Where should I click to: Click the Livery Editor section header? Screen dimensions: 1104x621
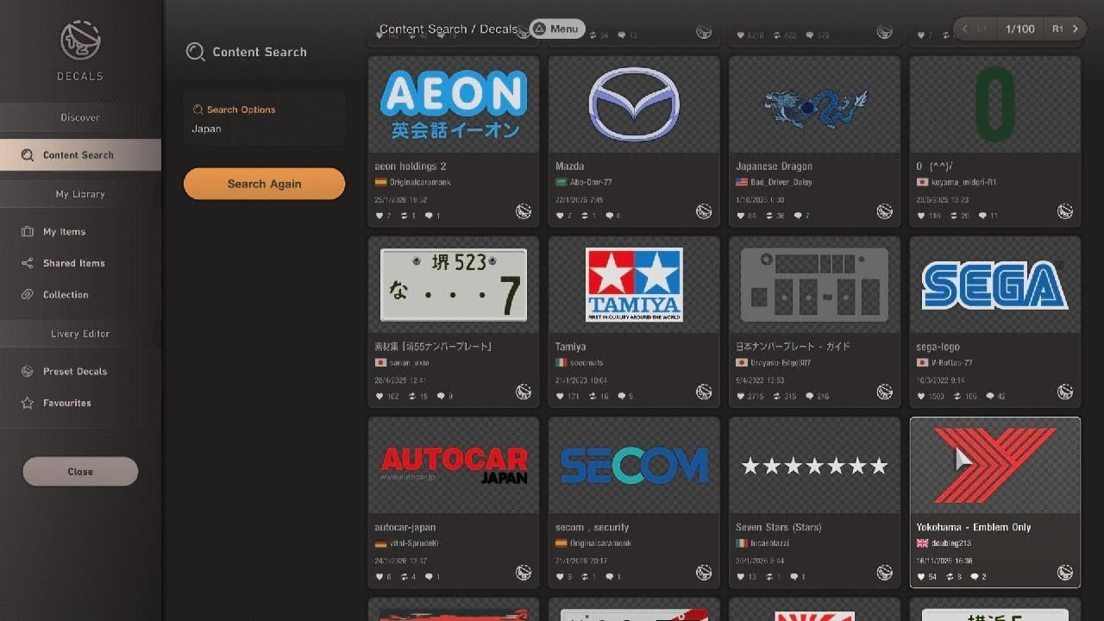click(x=80, y=334)
